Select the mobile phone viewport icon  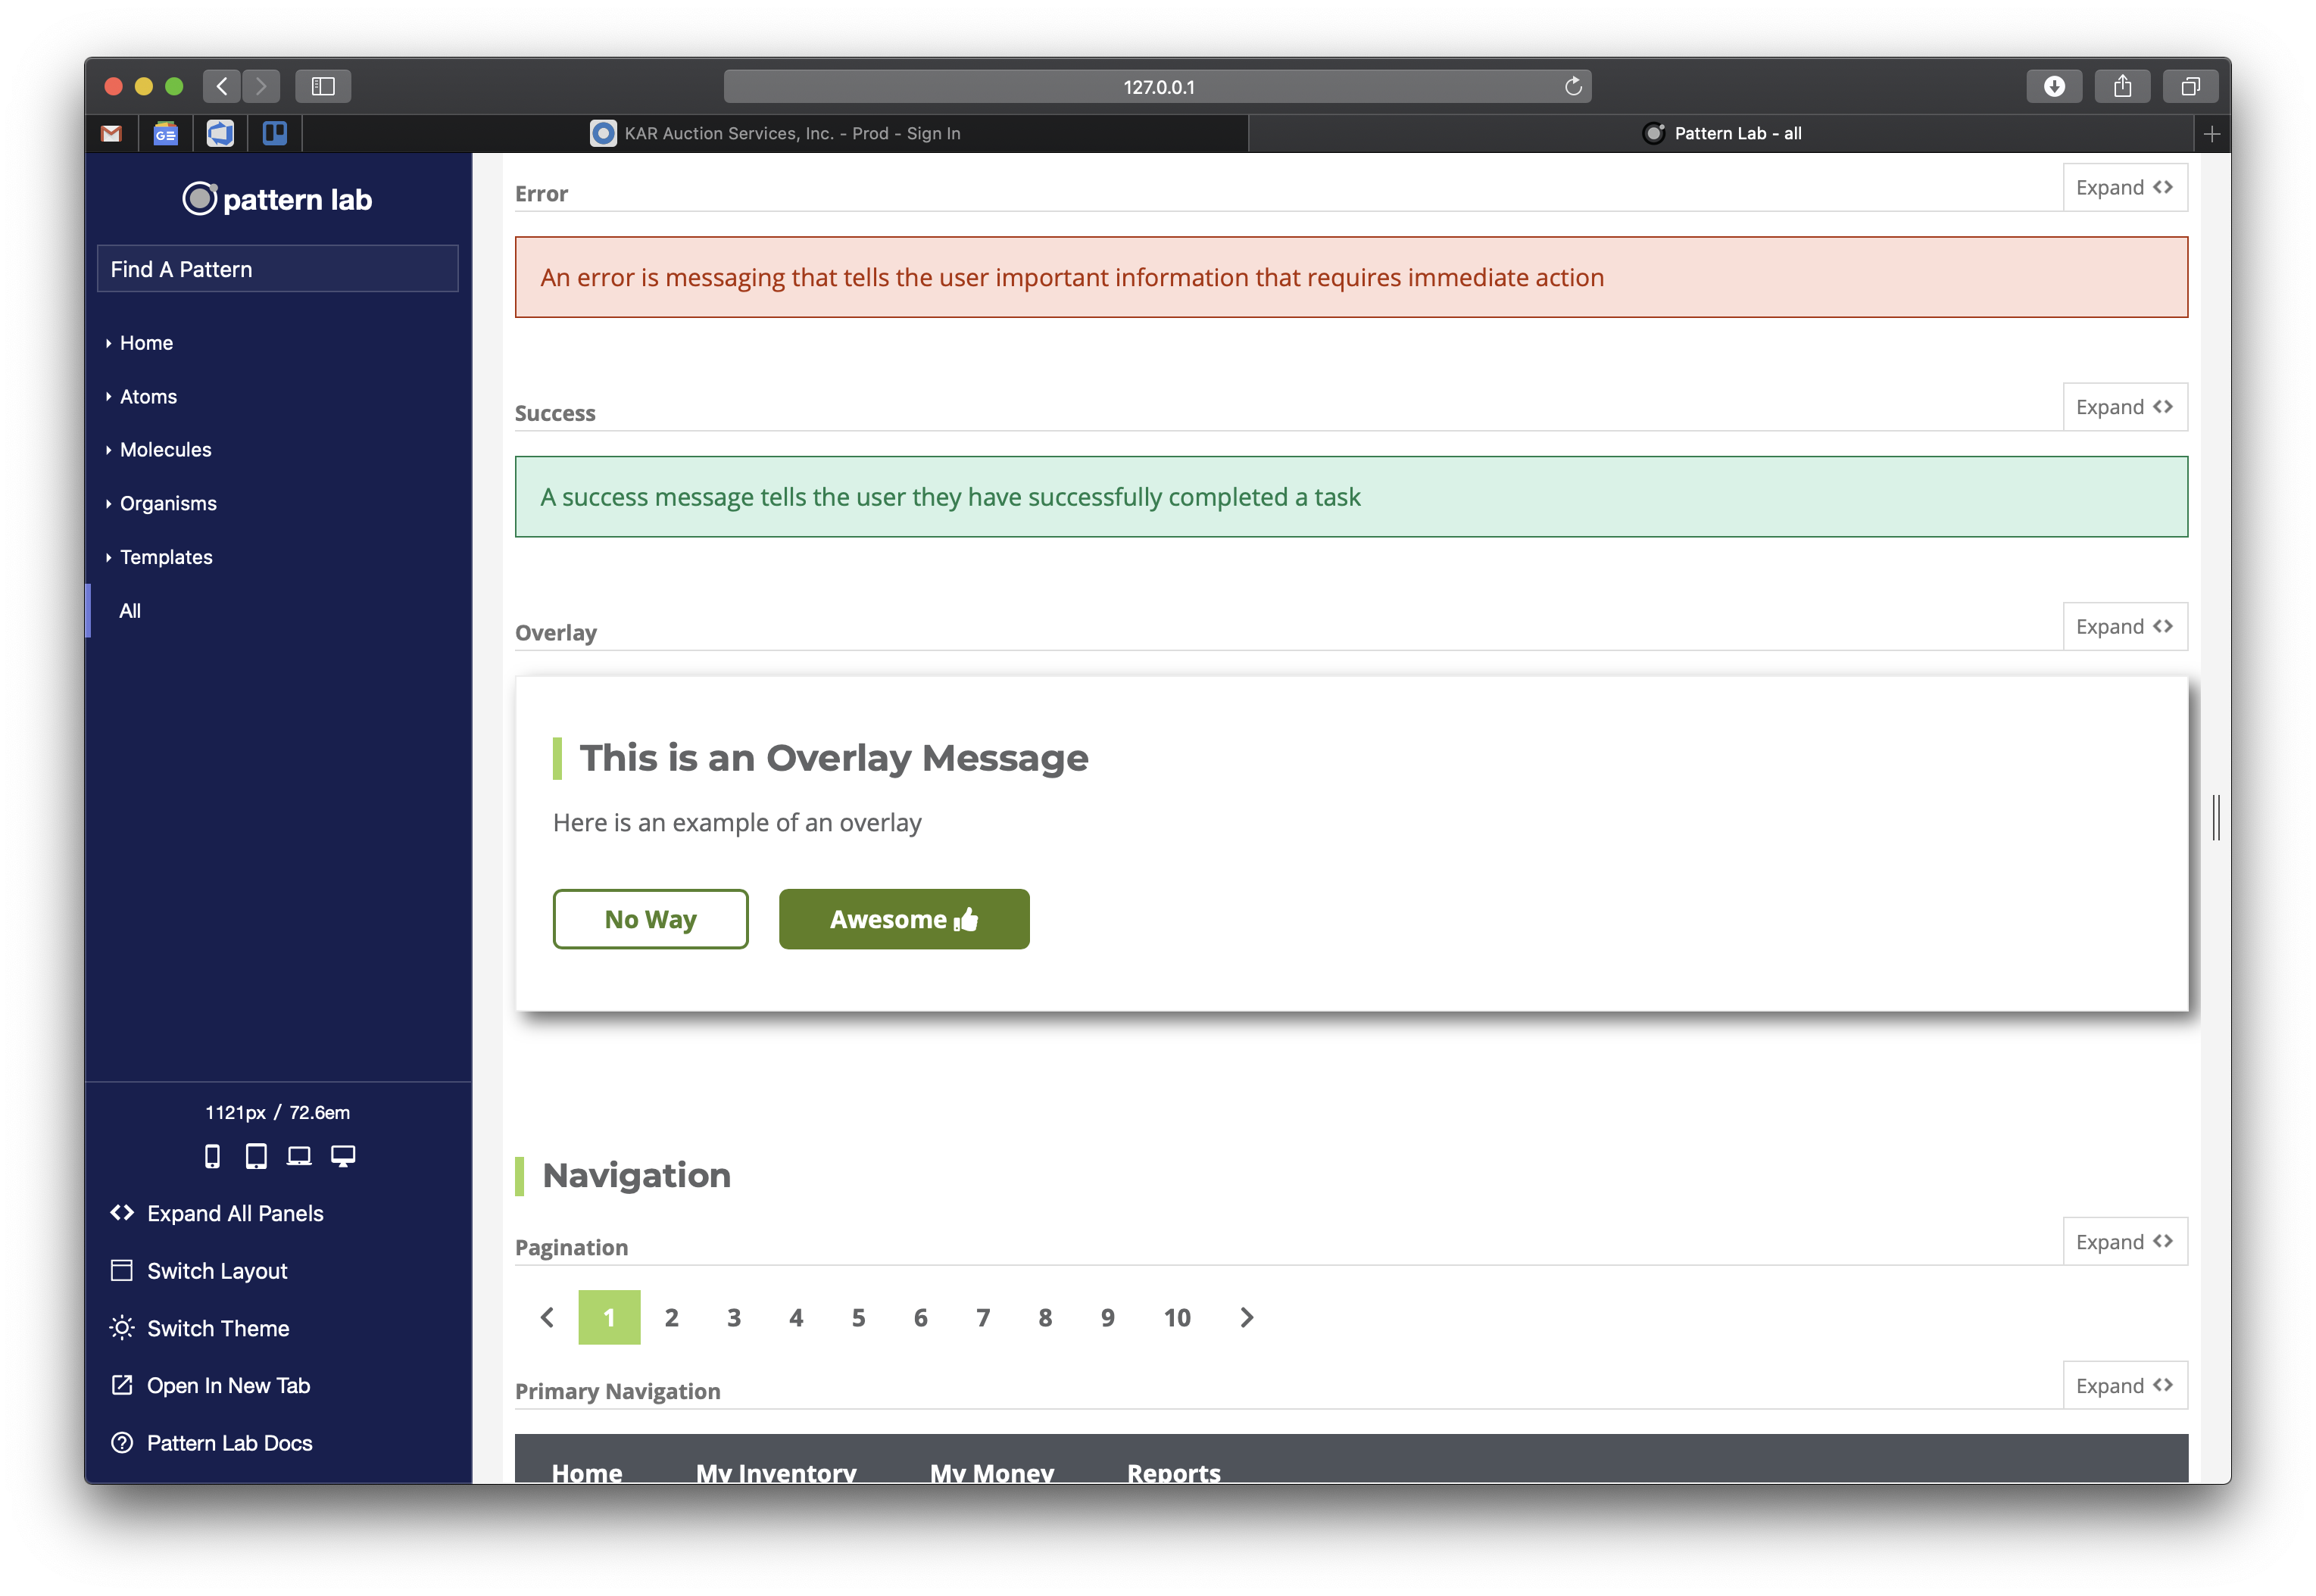pos(212,1156)
